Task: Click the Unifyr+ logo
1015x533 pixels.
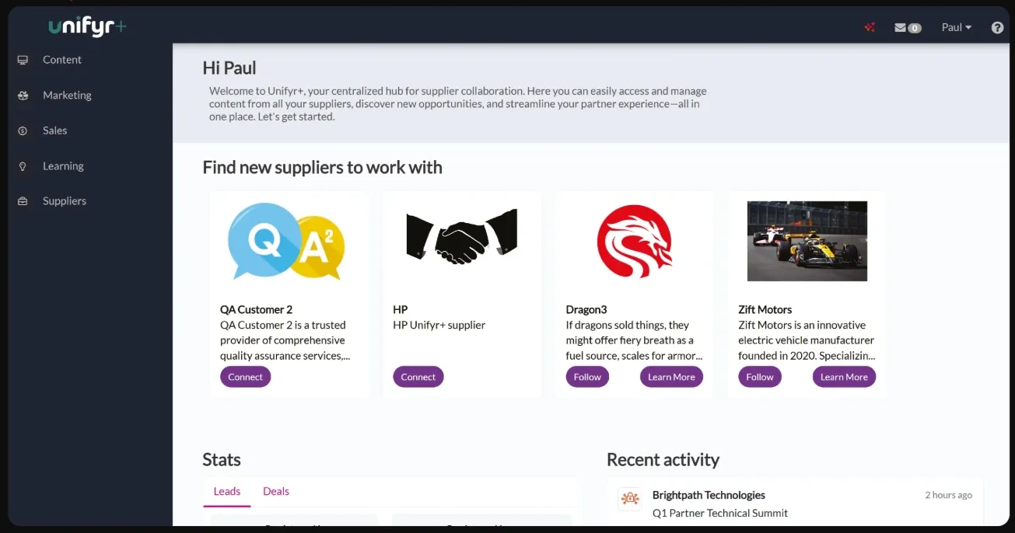Action: (x=87, y=26)
